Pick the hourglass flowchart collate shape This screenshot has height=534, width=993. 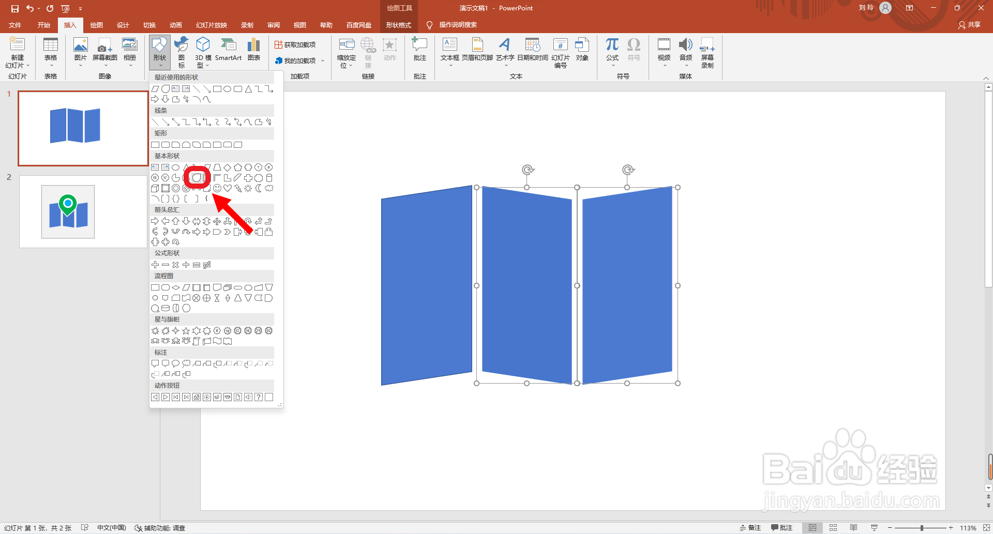coord(217,298)
